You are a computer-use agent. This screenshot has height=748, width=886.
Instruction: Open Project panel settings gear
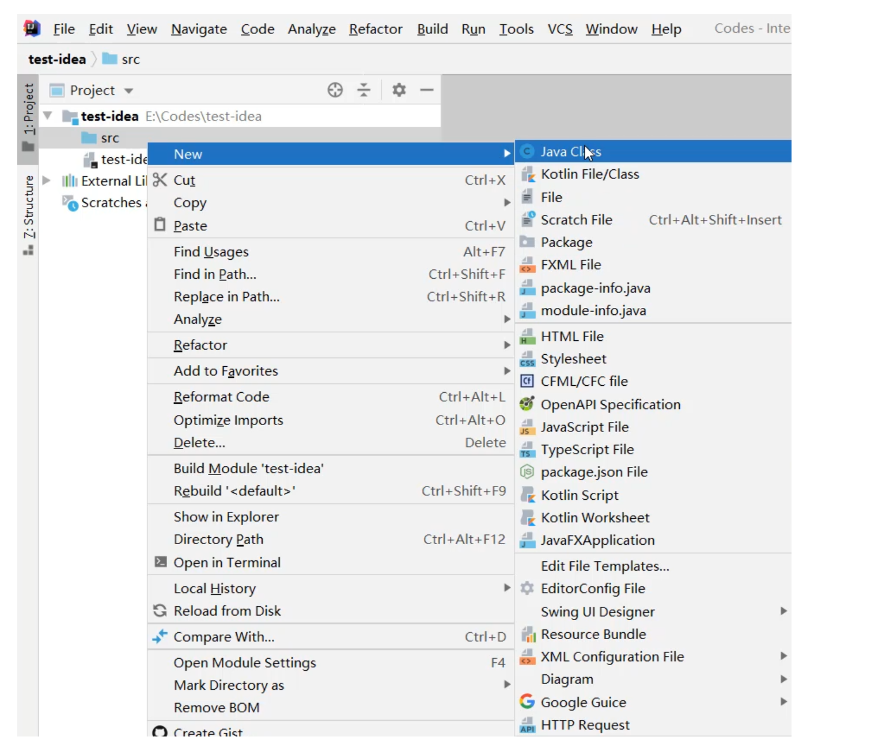click(399, 90)
